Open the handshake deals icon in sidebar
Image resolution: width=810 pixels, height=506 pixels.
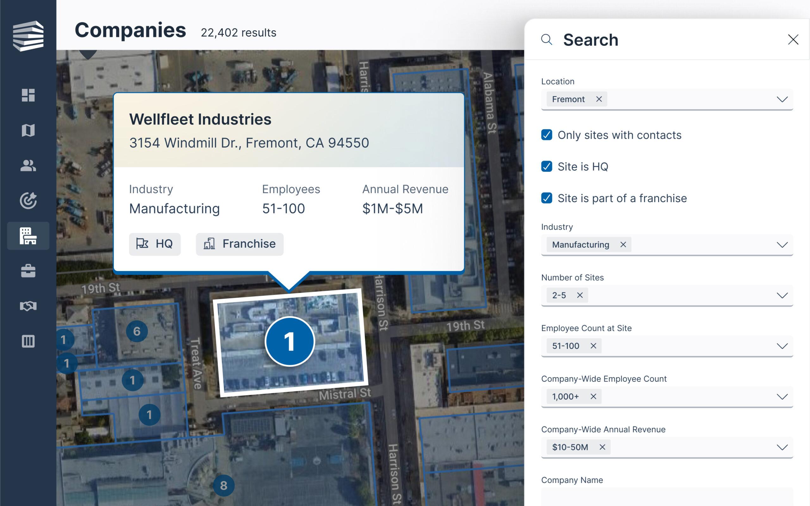click(28, 306)
